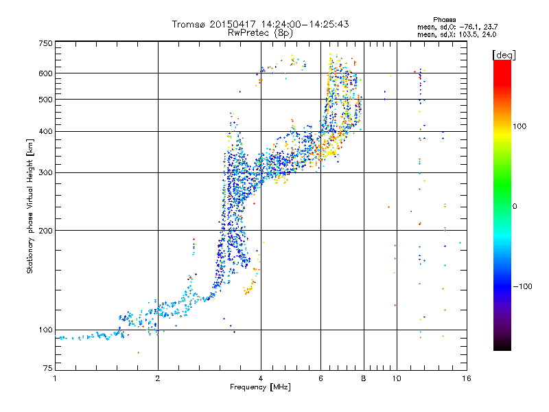The height and width of the screenshot is (412, 549).
Task: Click x-axis tick label '8'
Action: coord(364,378)
